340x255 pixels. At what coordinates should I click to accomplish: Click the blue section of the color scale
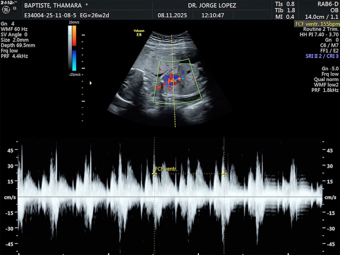[74, 61]
